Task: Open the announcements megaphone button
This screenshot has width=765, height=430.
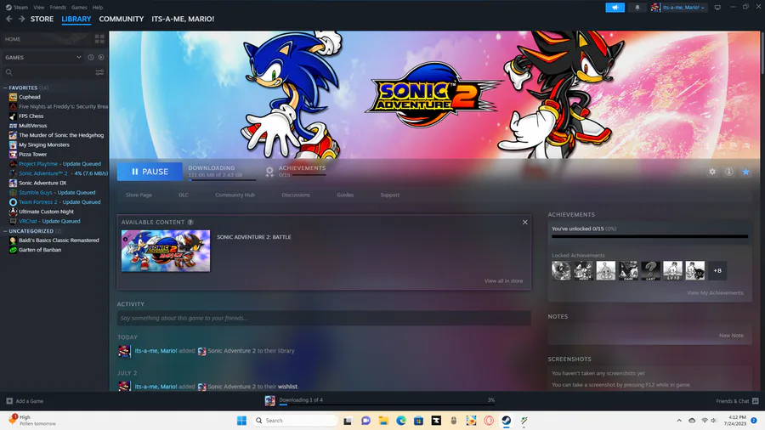Action: [x=615, y=8]
